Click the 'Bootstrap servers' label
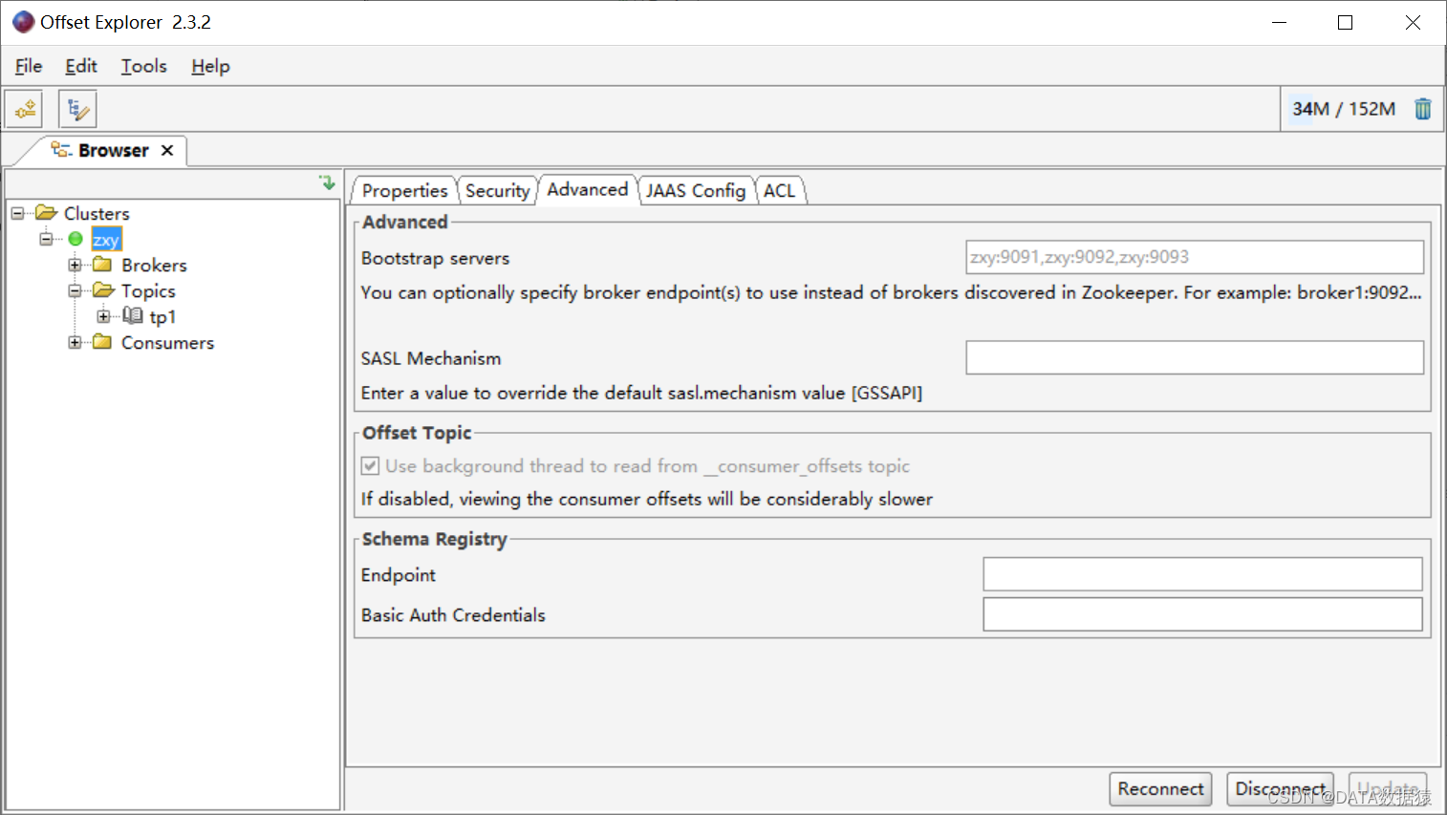 tap(435, 258)
